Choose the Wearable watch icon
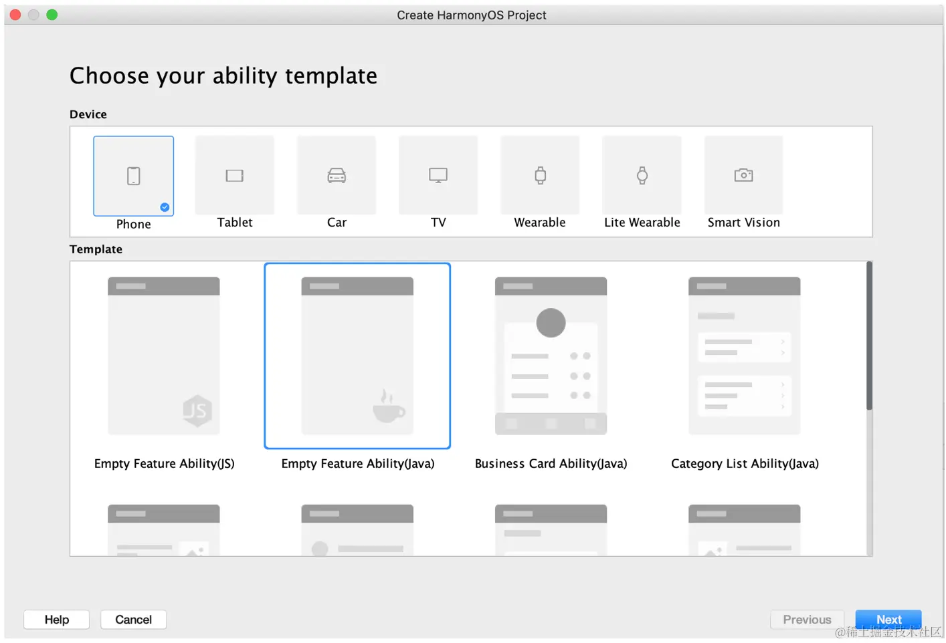946x643 pixels. pyautogui.click(x=540, y=175)
